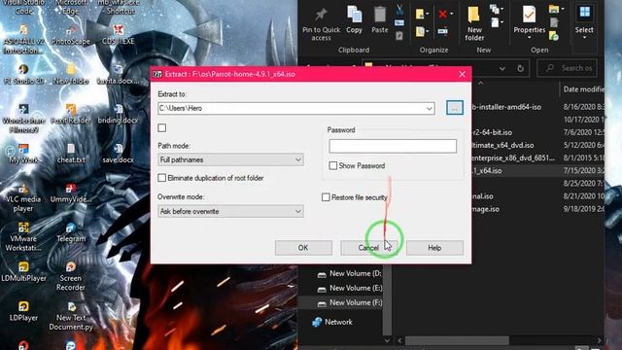Browse for extract destination folder
This screenshot has width=622, height=350.
(x=455, y=108)
